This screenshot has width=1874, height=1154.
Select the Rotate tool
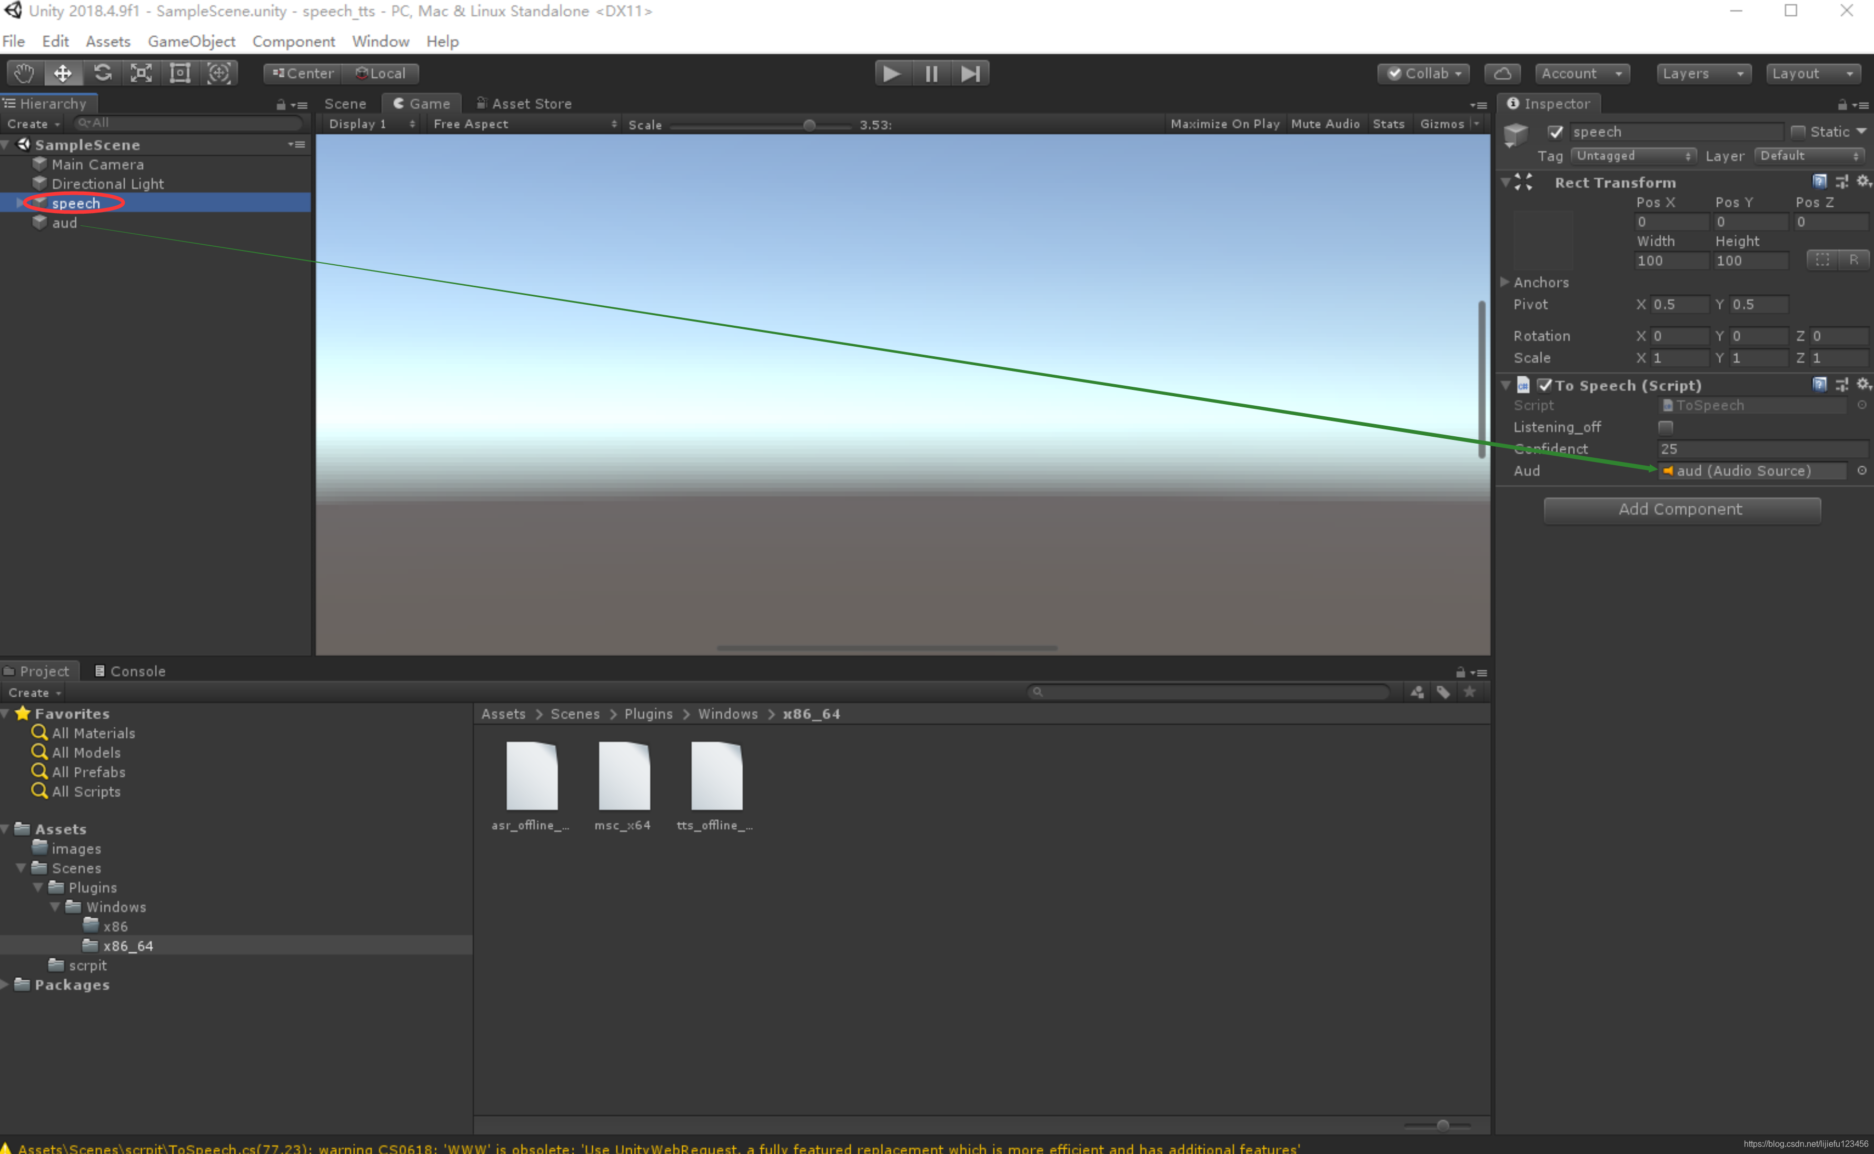(x=102, y=73)
